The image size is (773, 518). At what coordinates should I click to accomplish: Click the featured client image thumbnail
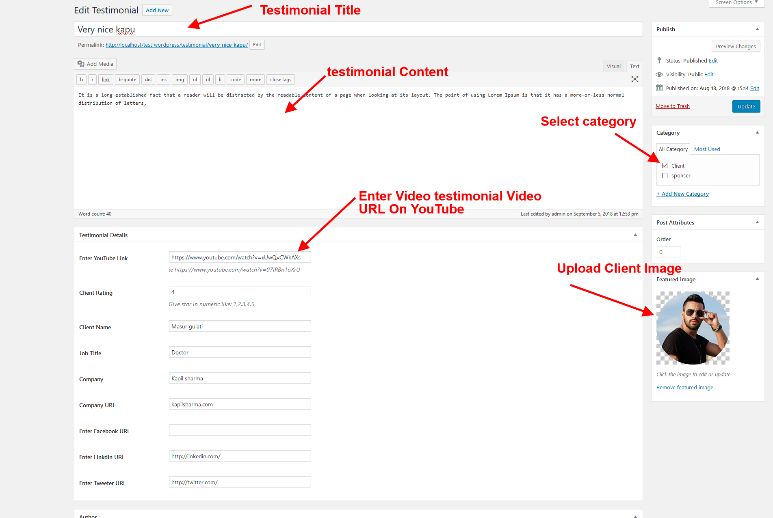point(693,328)
